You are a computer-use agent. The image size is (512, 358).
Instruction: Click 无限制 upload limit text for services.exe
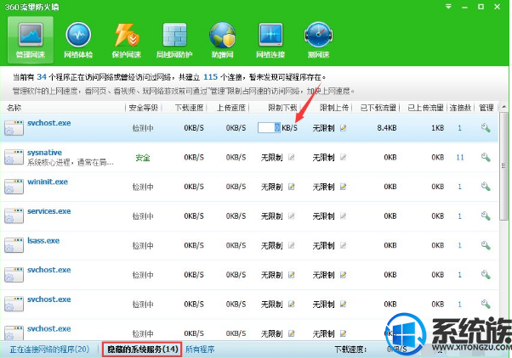pos(323,216)
